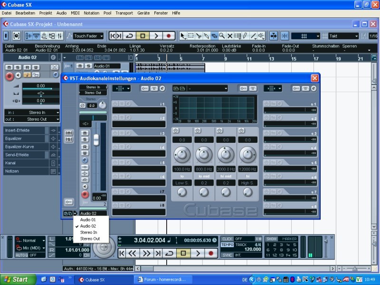Open the Bearbeiten menu
The width and height of the screenshot is (380, 285).
point(25,13)
